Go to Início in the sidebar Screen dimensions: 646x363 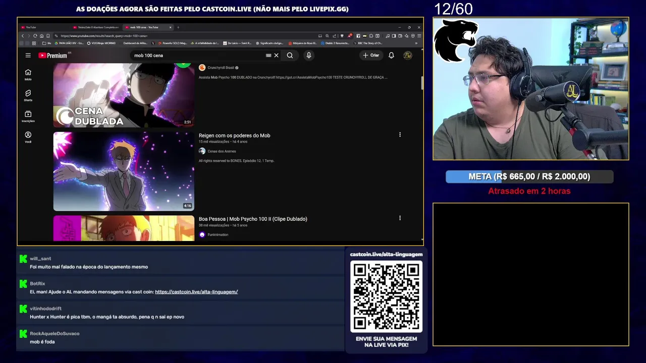pos(28,75)
